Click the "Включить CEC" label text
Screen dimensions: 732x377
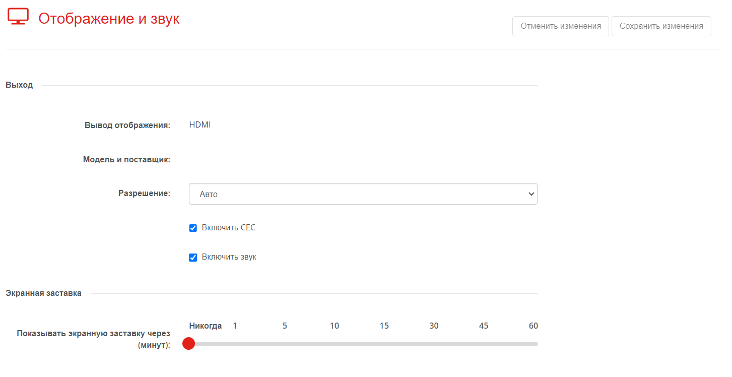[229, 227]
